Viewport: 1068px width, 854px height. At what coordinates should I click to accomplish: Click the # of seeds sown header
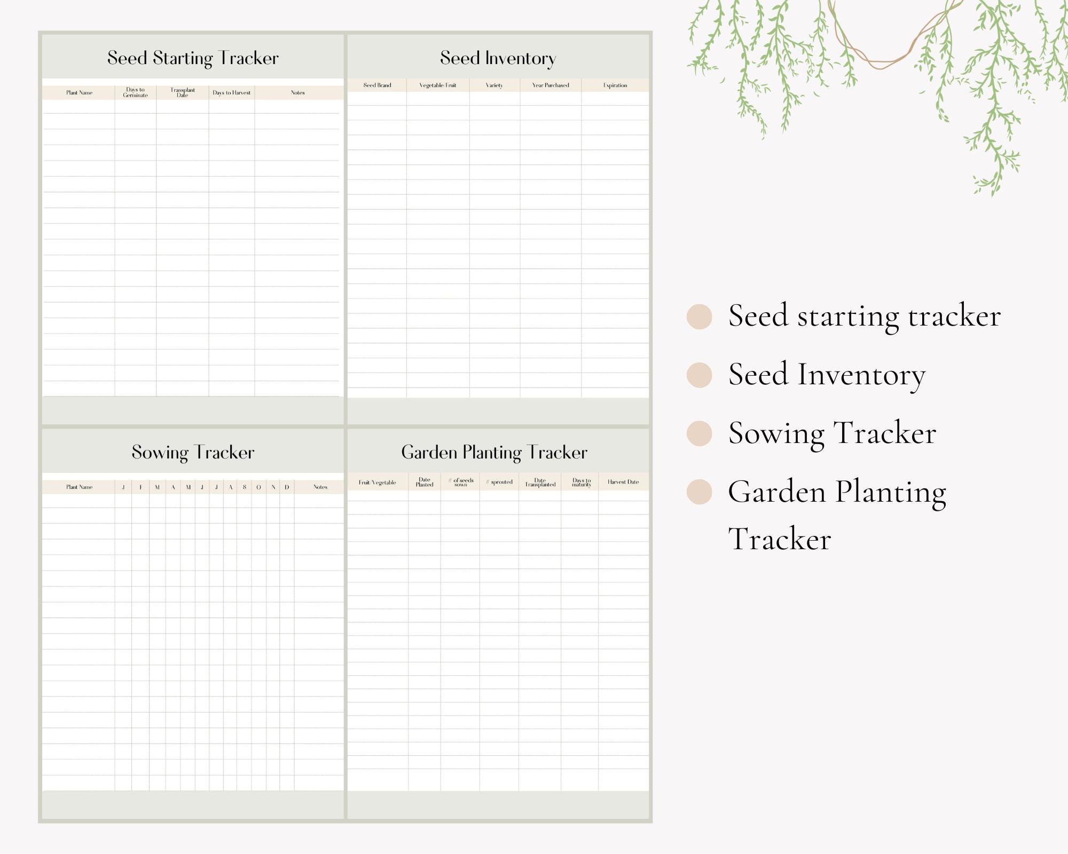point(461,483)
